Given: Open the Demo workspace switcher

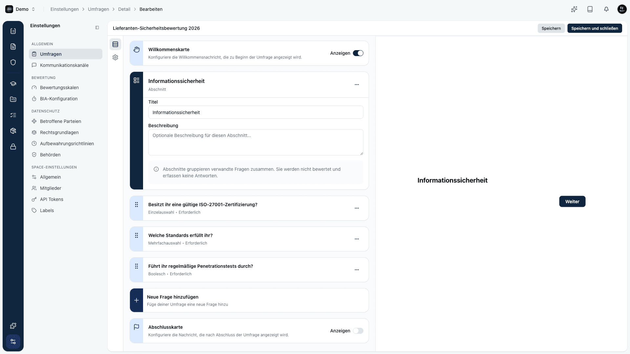Looking at the screenshot, I should tap(20, 9).
